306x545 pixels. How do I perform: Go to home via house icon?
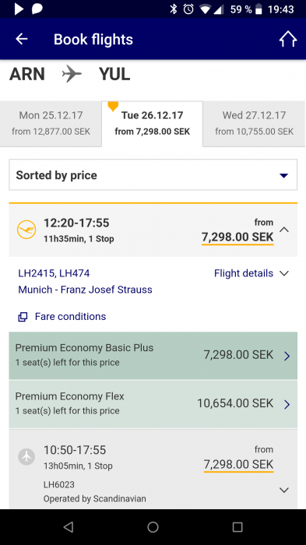click(x=288, y=39)
